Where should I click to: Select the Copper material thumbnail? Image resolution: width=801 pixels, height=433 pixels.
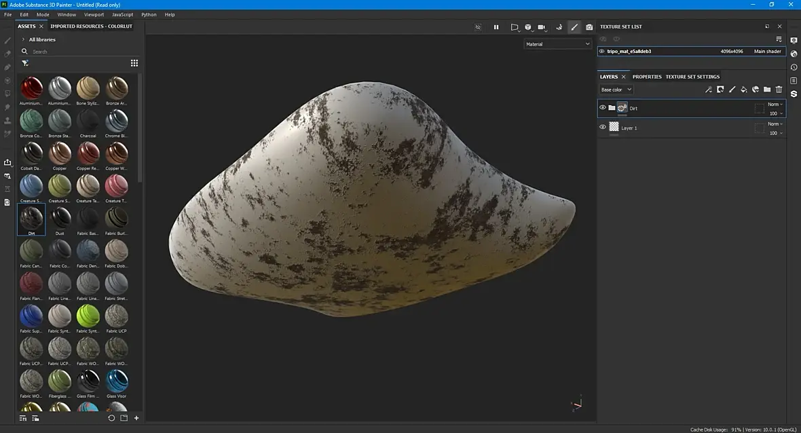coord(60,153)
